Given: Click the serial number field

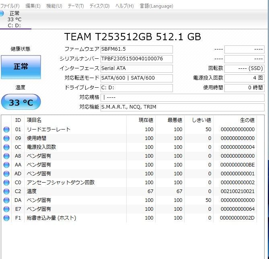Looking at the screenshot, I should [x=137, y=59].
